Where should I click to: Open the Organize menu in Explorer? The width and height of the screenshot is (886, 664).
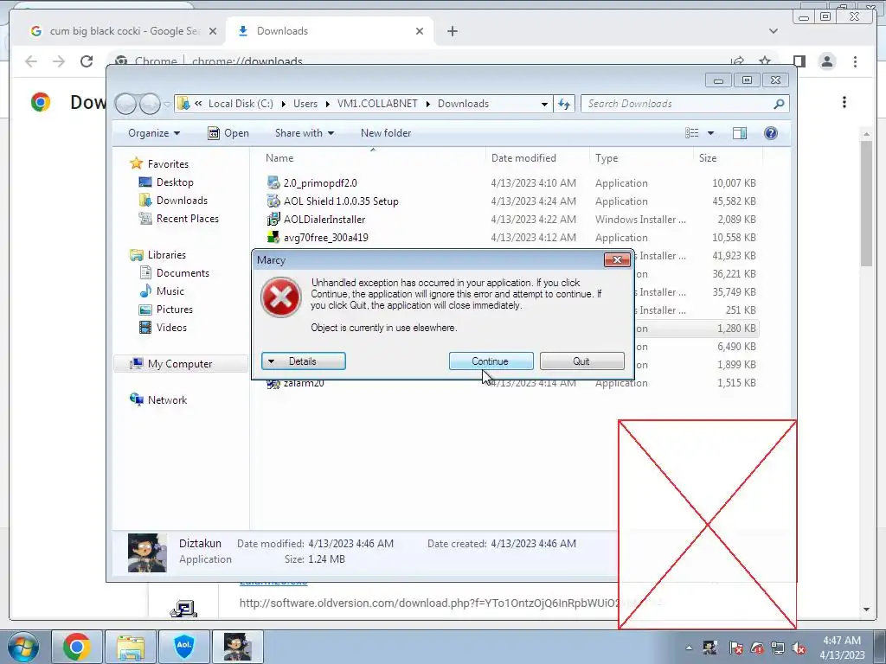pyautogui.click(x=154, y=133)
